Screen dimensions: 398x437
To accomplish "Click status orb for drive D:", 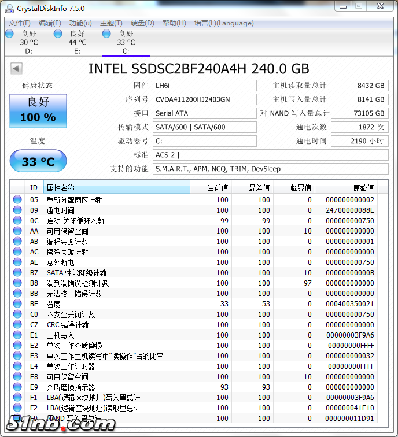I will pos(9,34).
